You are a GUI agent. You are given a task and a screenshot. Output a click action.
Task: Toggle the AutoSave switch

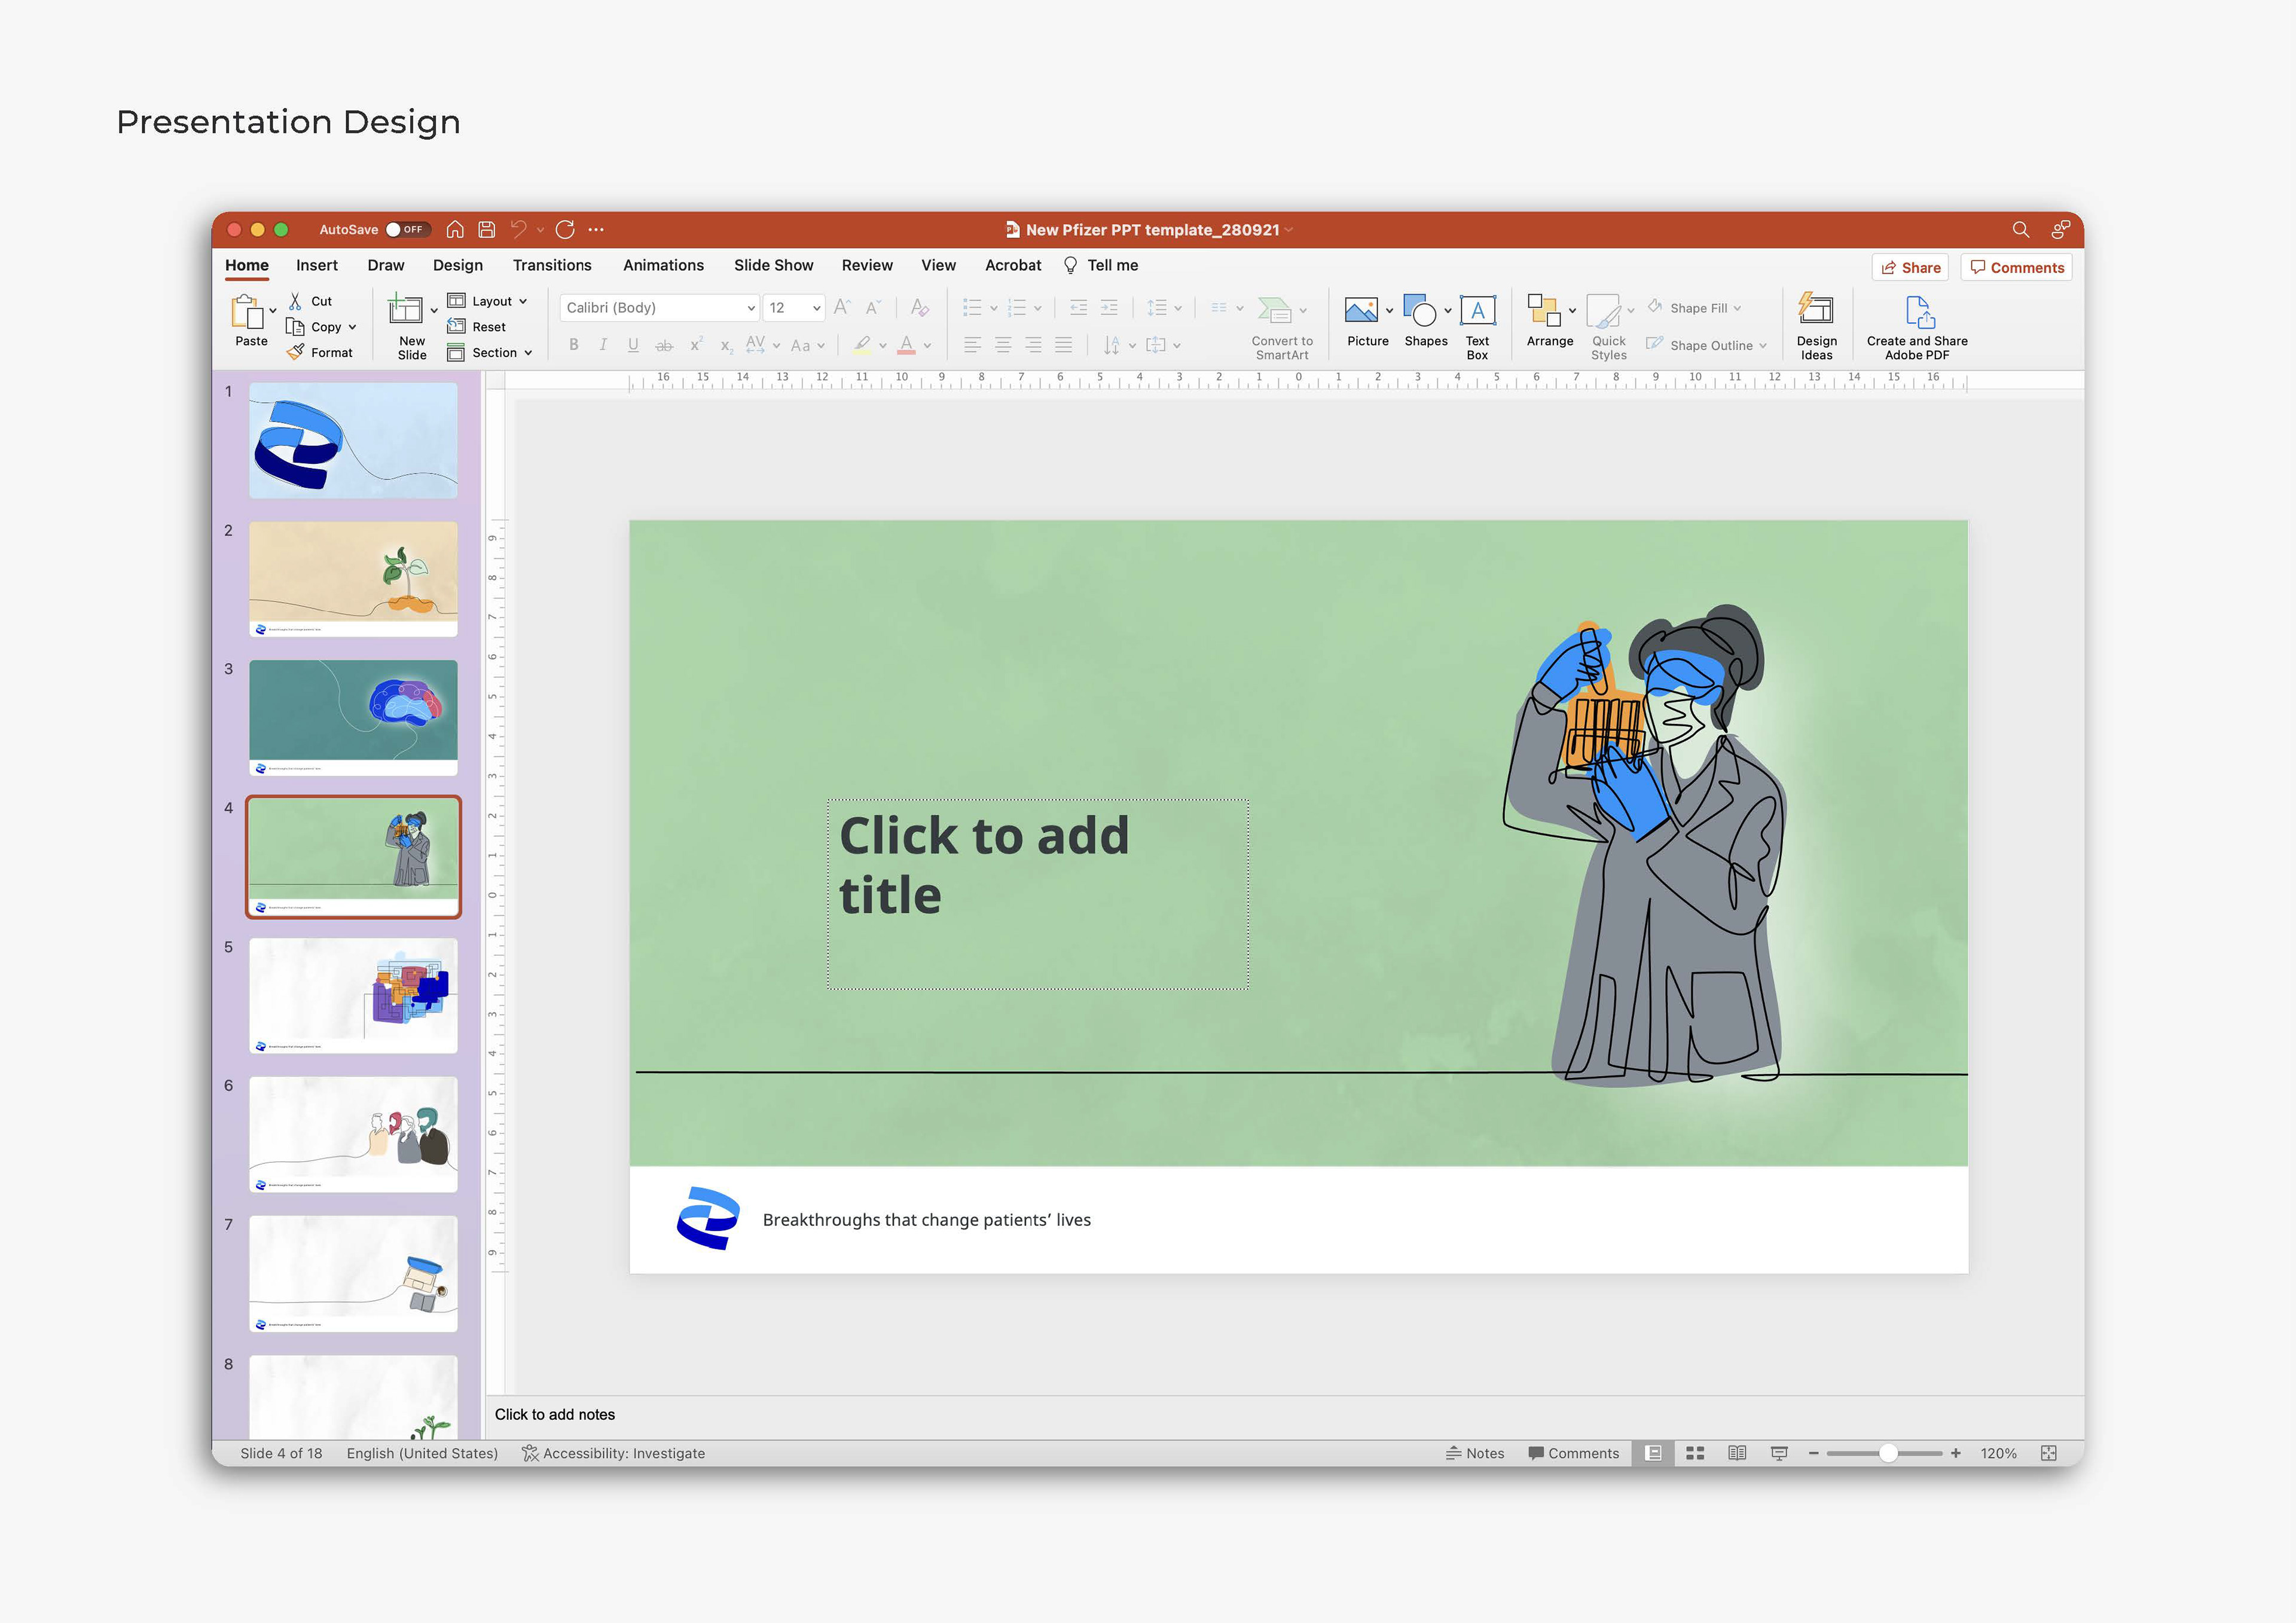[408, 229]
